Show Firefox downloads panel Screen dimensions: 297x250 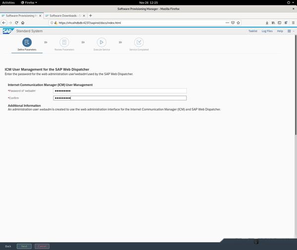tap(267, 23)
